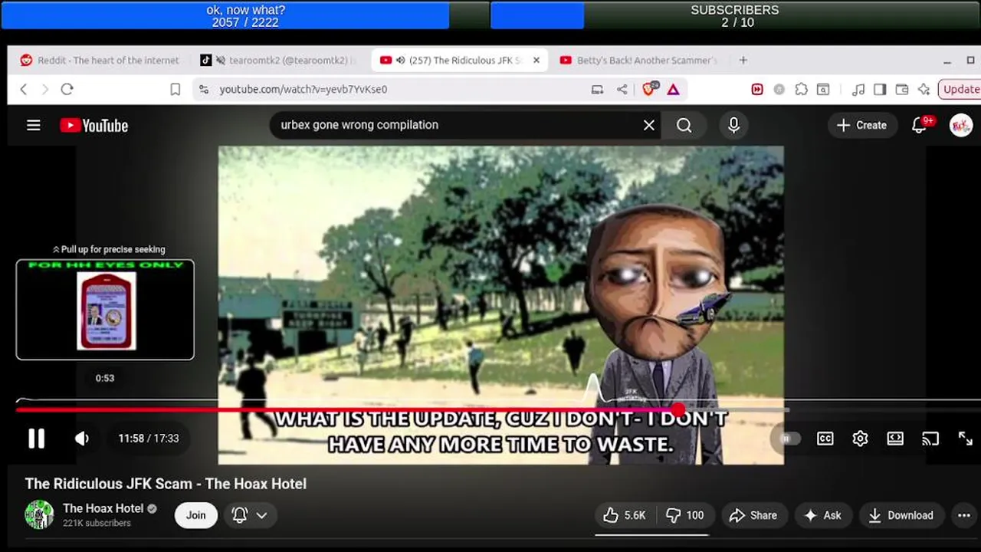Expand notification preferences dropdown
Image resolution: width=981 pixels, height=552 pixels.
coord(250,515)
